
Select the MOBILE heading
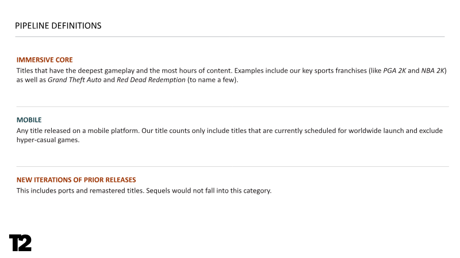(29, 120)
